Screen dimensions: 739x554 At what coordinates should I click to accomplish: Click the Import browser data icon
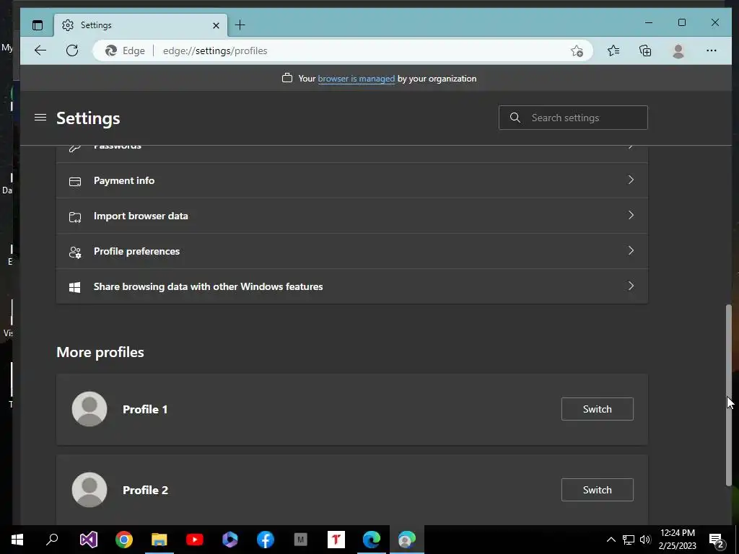[x=75, y=216]
